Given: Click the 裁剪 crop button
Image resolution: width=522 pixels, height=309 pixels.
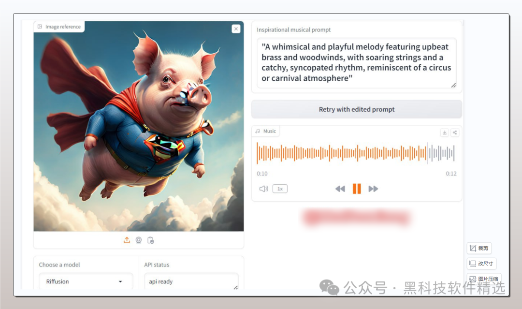Looking at the screenshot, I should pos(479,248).
